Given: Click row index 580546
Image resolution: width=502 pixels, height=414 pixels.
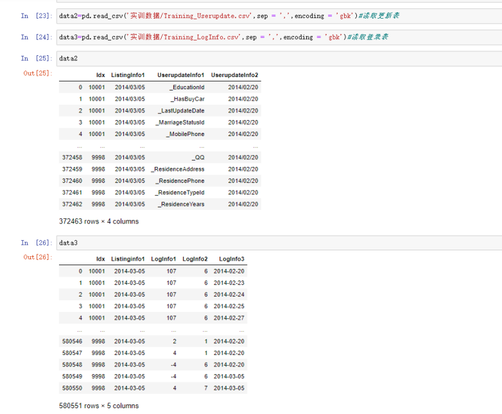Looking at the screenshot, I should [x=72, y=341].
